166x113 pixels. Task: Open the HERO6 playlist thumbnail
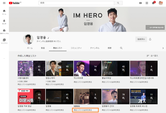pos(88,96)
